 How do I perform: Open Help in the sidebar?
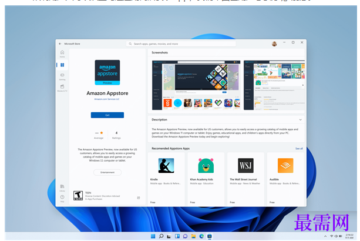click(62, 199)
